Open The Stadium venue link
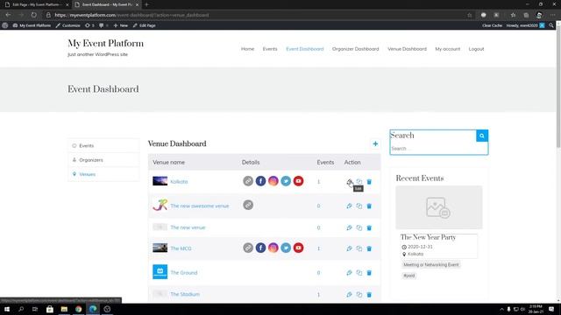The width and height of the screenshot is (561, 315). (185, 294)
